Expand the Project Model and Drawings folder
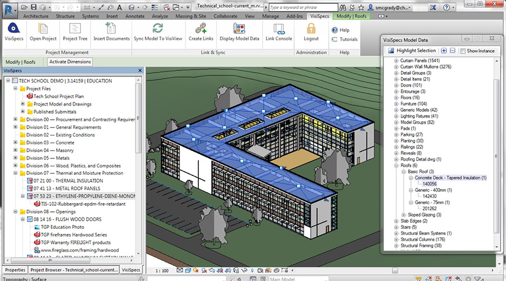Viewport: 506px width, 281px height. point(22,104)
